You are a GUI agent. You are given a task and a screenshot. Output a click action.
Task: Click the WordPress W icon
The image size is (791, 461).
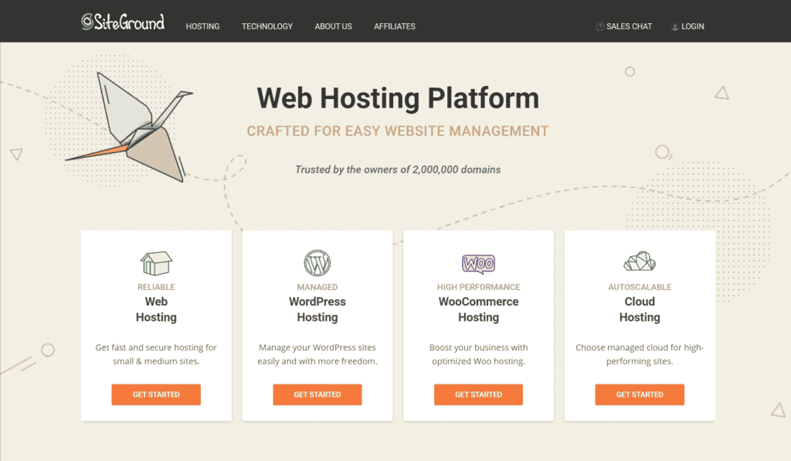point(317,262)
